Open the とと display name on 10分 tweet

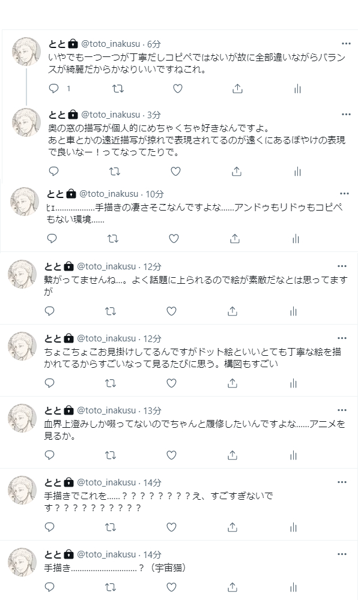[x=55, y=194]
